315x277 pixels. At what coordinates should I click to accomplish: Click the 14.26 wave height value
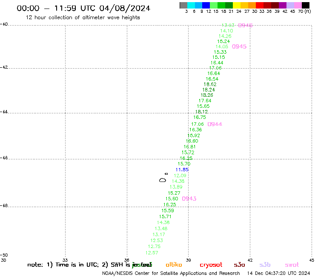click(225, 36)
